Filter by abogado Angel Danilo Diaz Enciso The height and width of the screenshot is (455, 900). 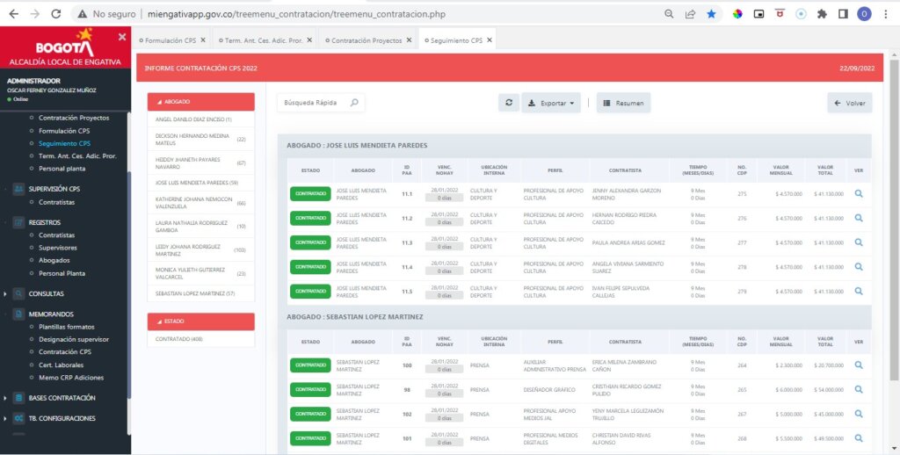click(x=201, y=119)
